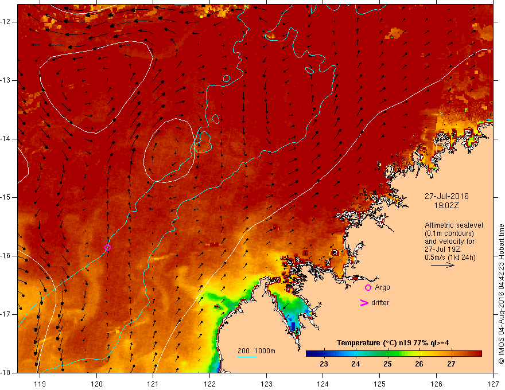Click the 'and velocity for' caption line

click(x=449, y=241)
